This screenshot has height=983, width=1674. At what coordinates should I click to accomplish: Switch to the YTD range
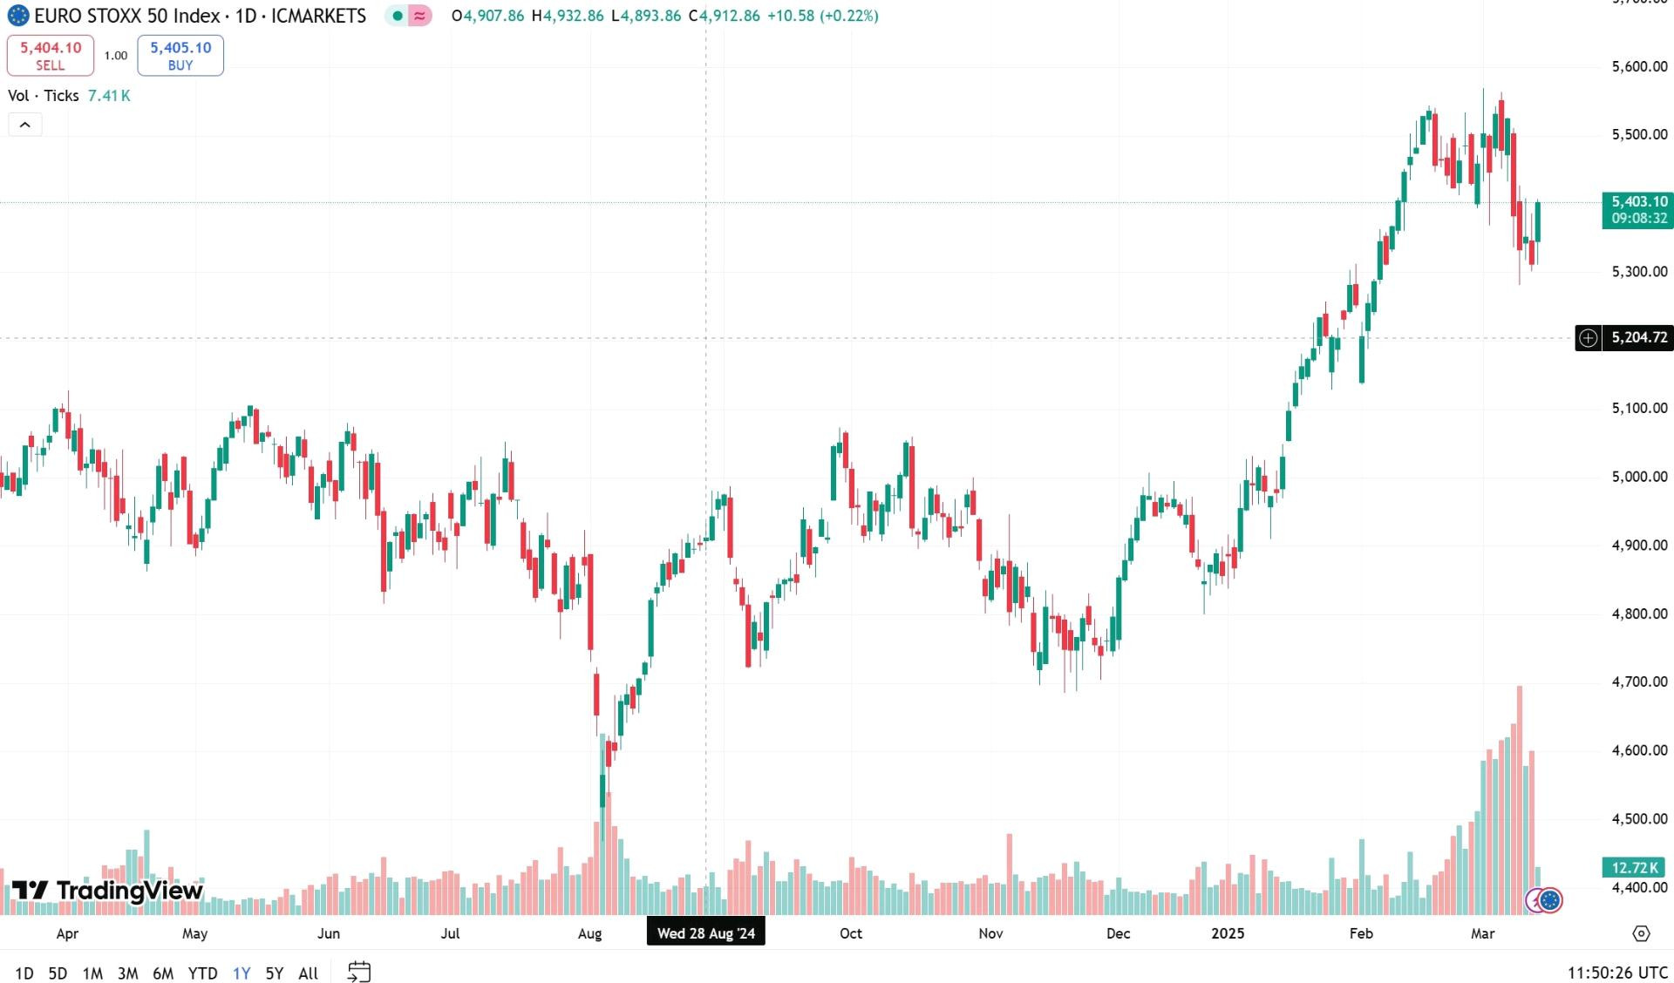pos(202,973)
